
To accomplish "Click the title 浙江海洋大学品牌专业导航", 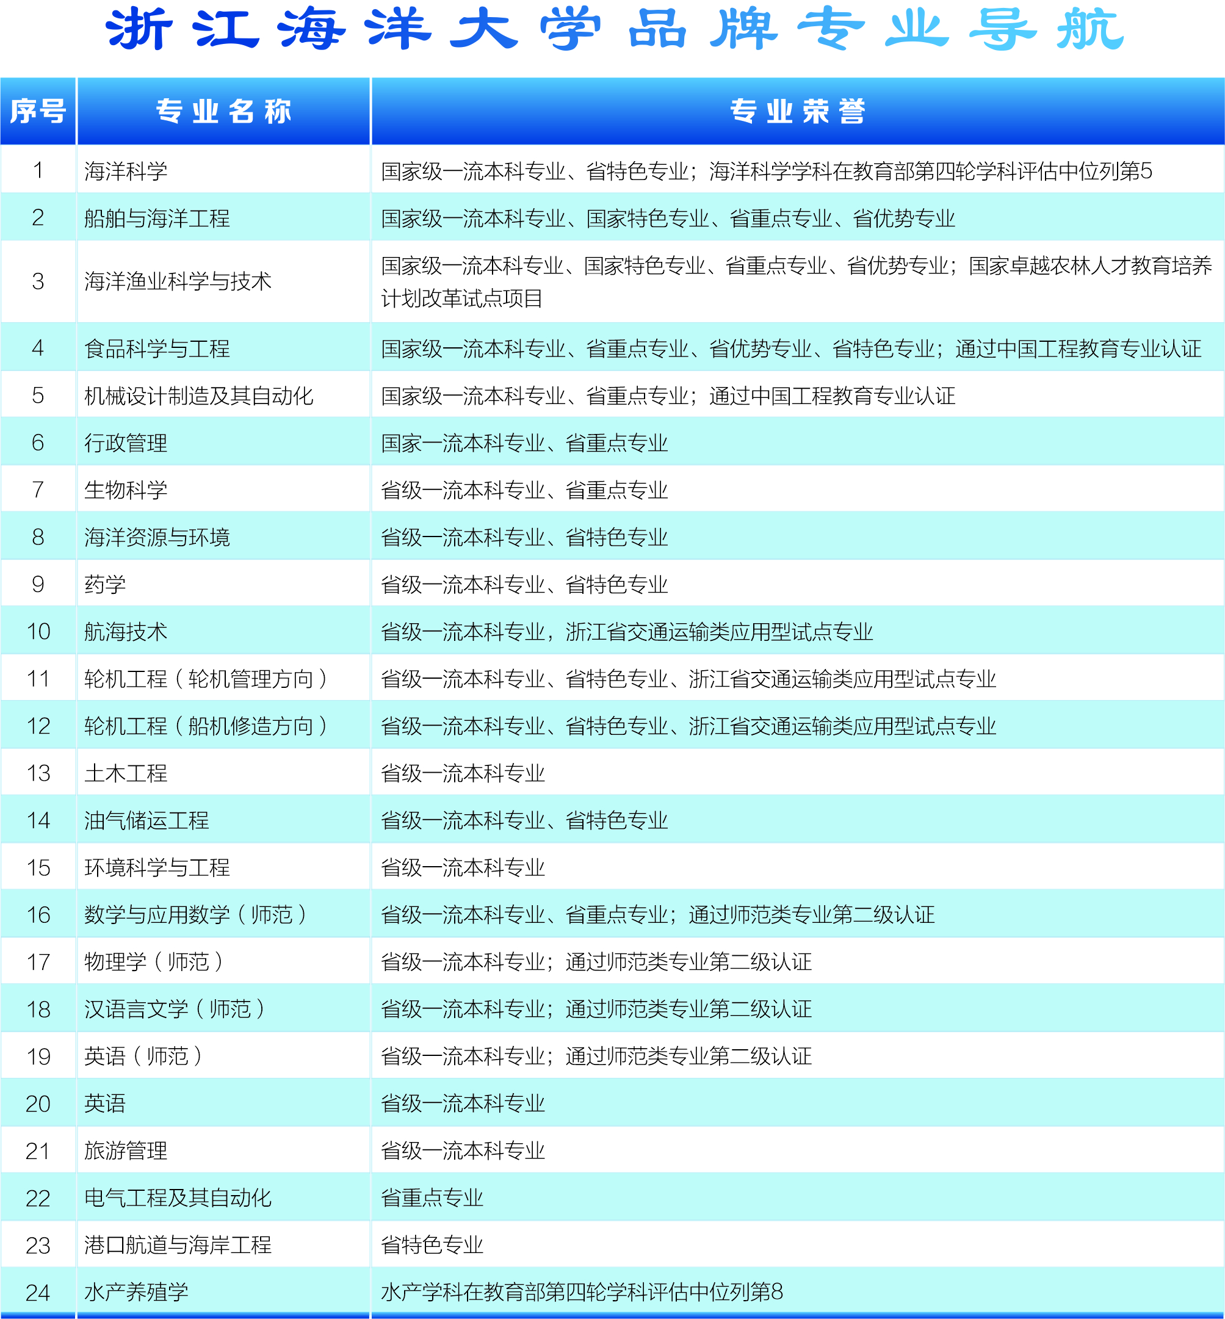I will (614, 29).
